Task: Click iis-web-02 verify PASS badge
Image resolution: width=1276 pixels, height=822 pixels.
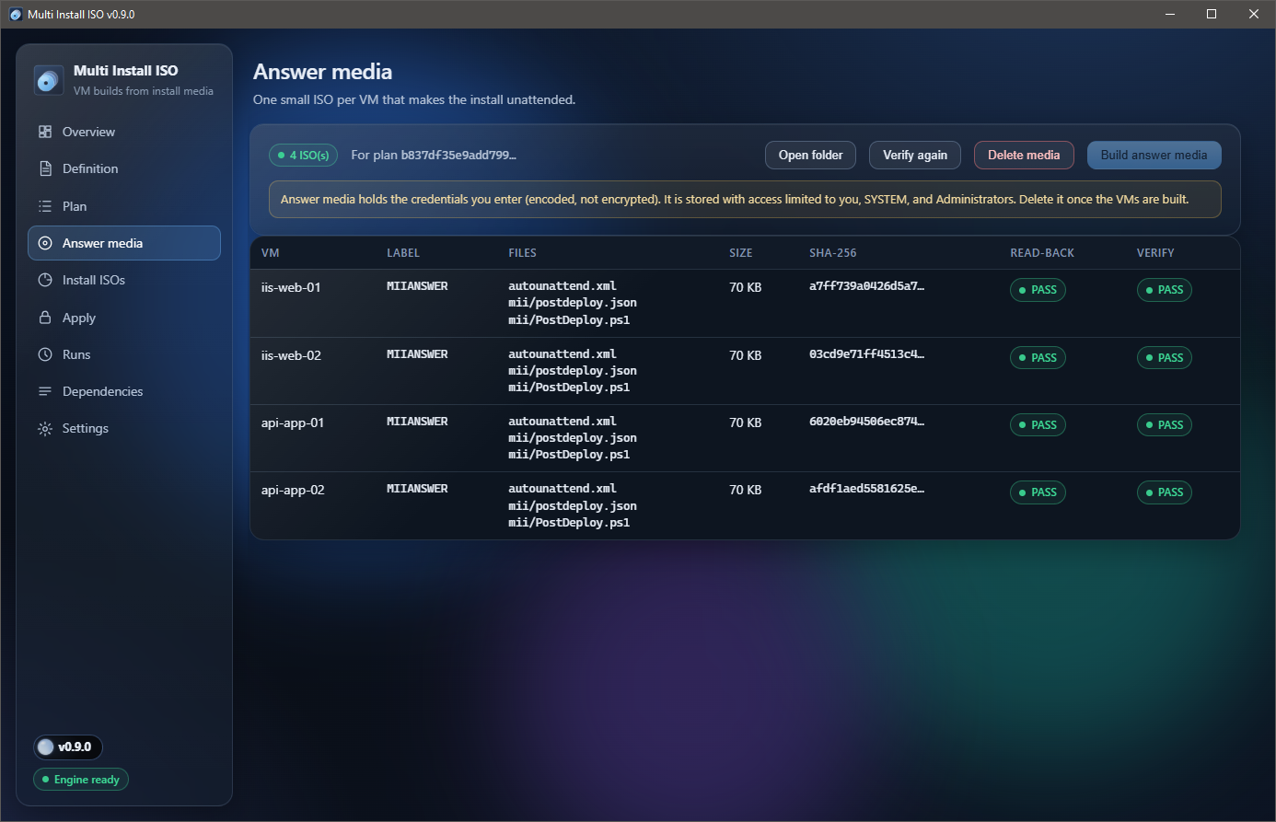Action: coord(1165,358)
